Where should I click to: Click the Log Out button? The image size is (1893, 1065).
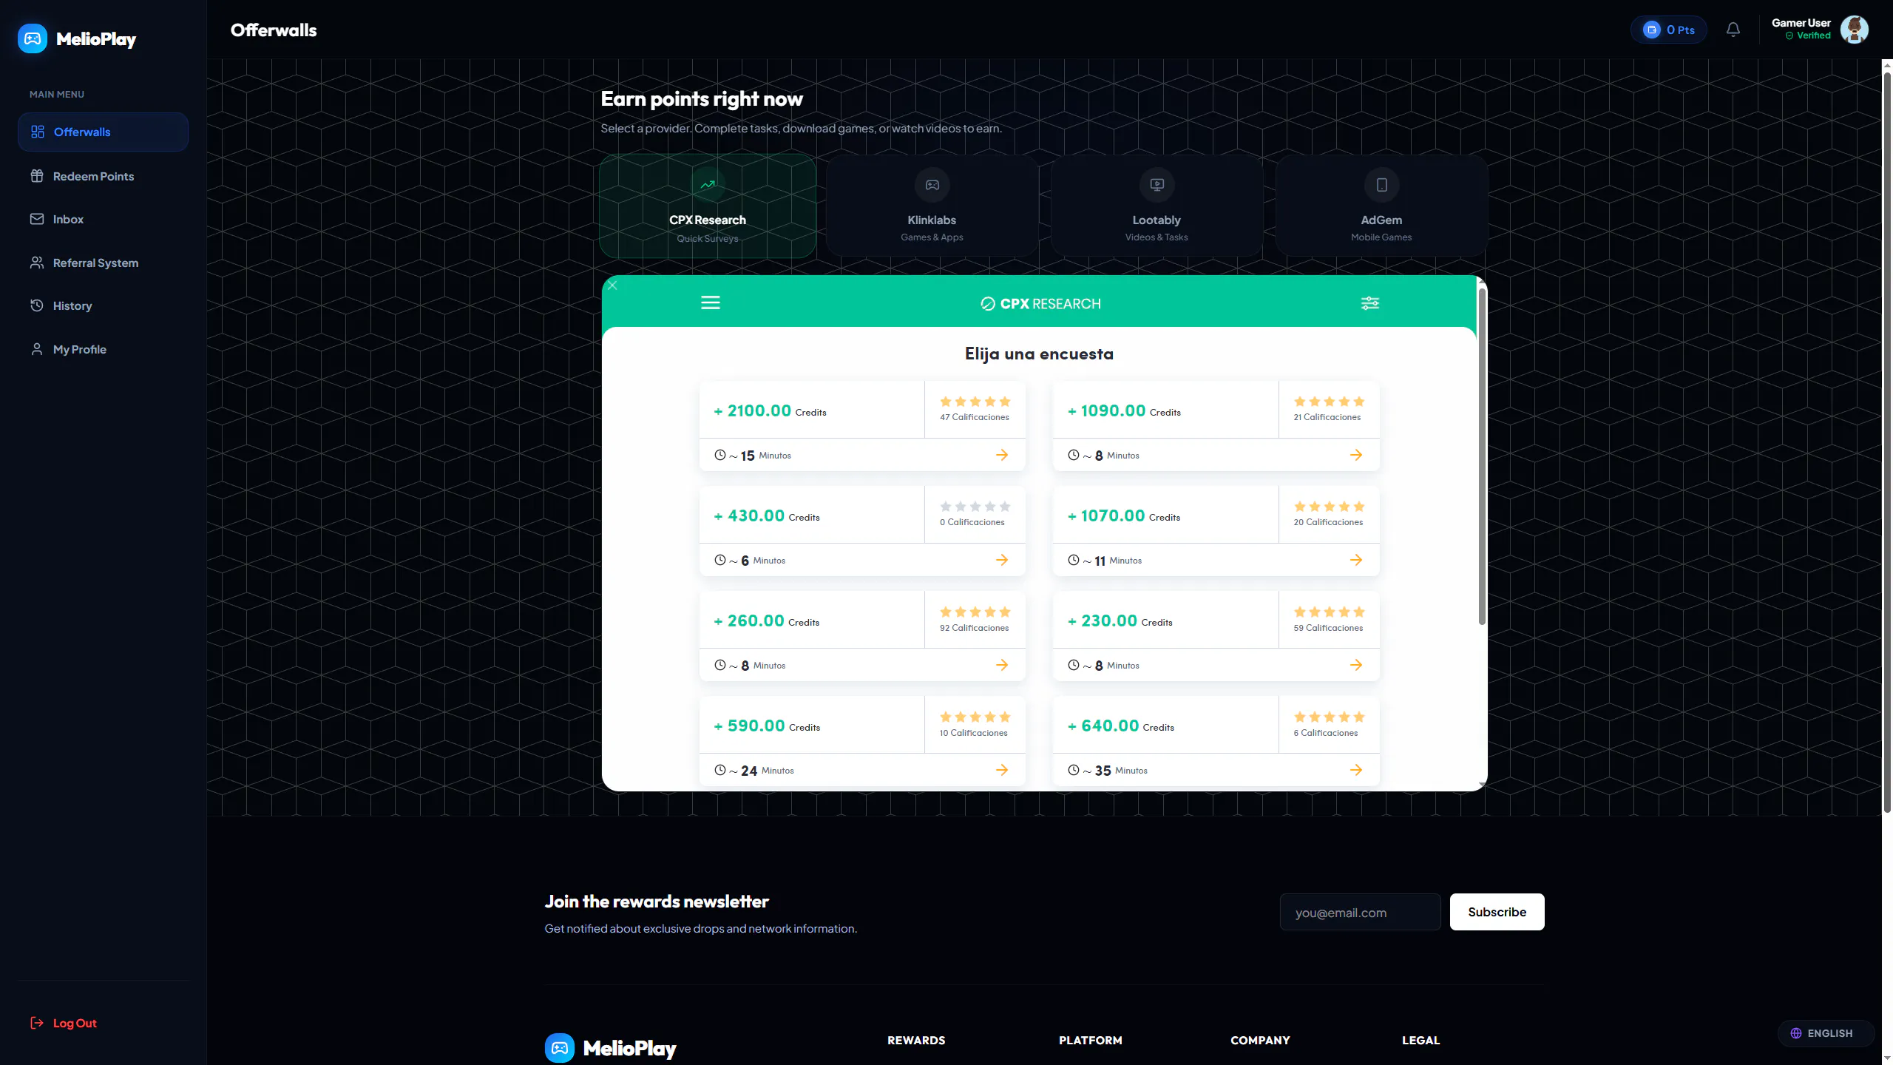coord(64,1023)
